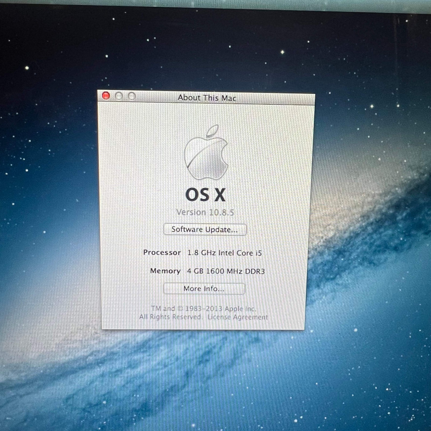Open the License Agreement link
The width and height of the screenshot is (431, 431).
[238, 317]
